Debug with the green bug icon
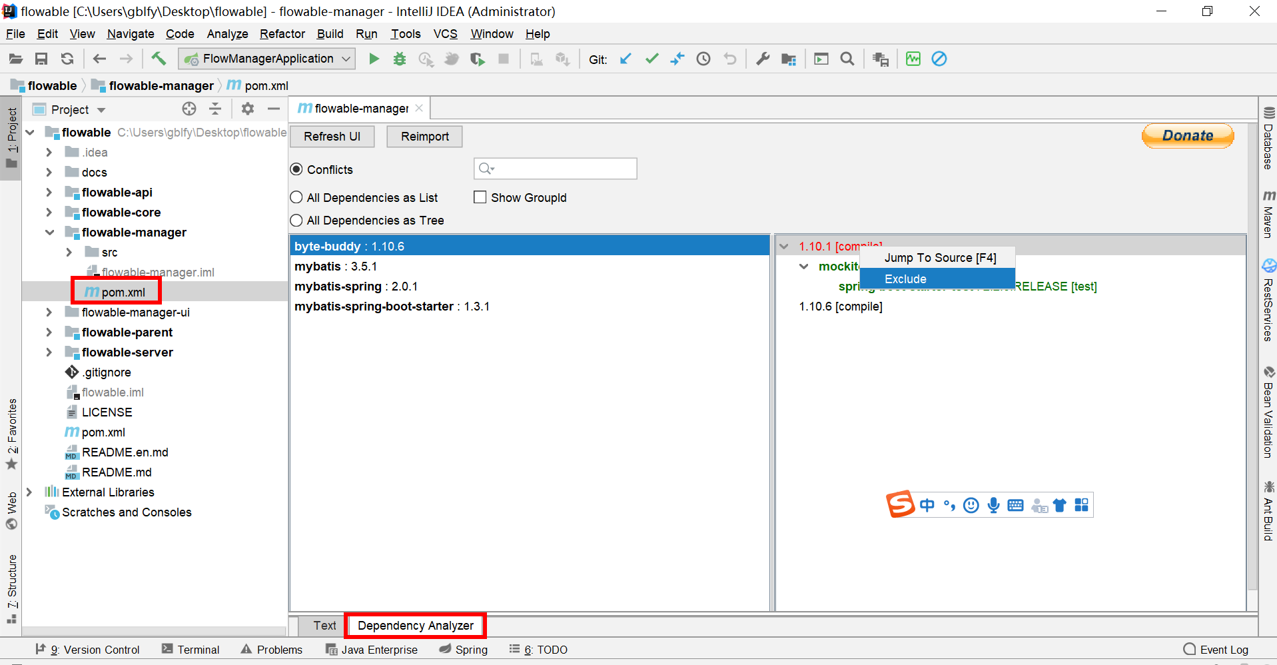The width and height of the screenshot is (1277, 665). [x=400, y=59]
